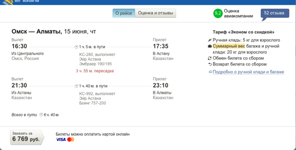Click the ticket refund arrow icon
This screenshot has height=150, width=296.
(x=210, y=64)
